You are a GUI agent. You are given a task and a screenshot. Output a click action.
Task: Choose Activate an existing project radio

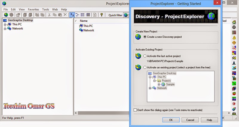145,67
